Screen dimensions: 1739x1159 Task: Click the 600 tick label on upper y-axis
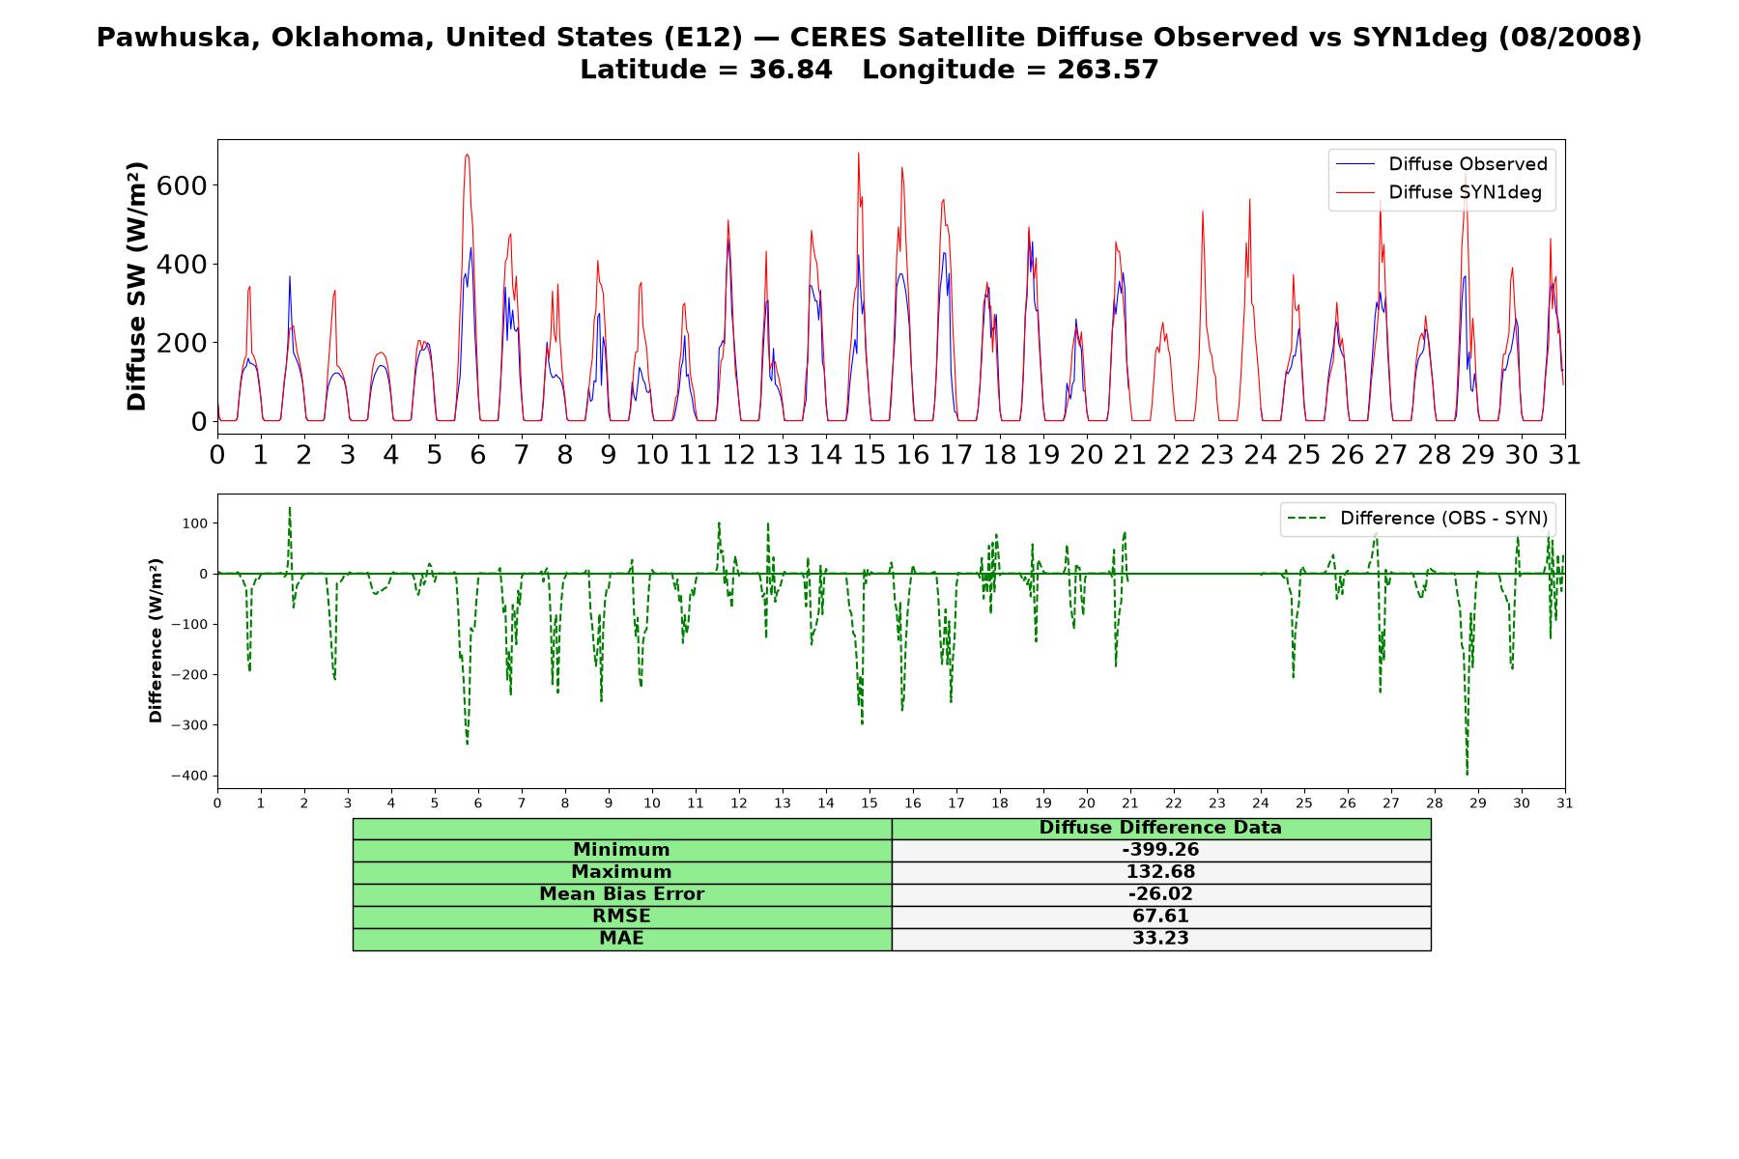tap(182, 185)
